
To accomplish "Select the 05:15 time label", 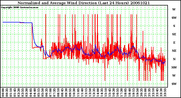I will pyautogui.click(x=38, y=93).
